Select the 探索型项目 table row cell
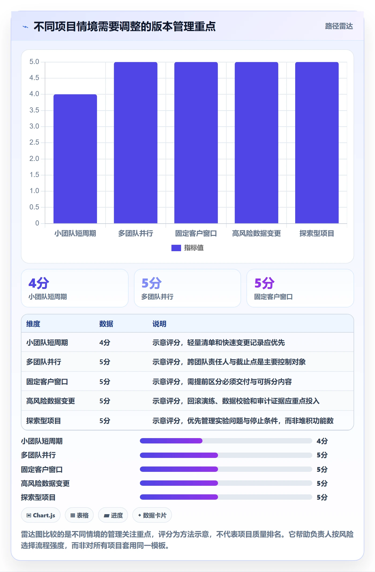 tap(44, 421)
